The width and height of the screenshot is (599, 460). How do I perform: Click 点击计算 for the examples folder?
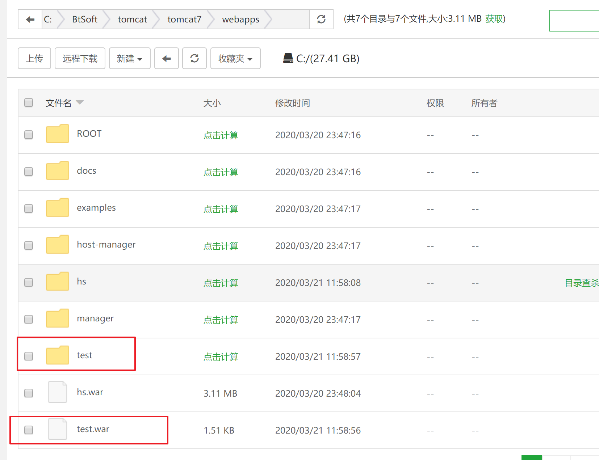pyautogui.click(x=221, y=209)
